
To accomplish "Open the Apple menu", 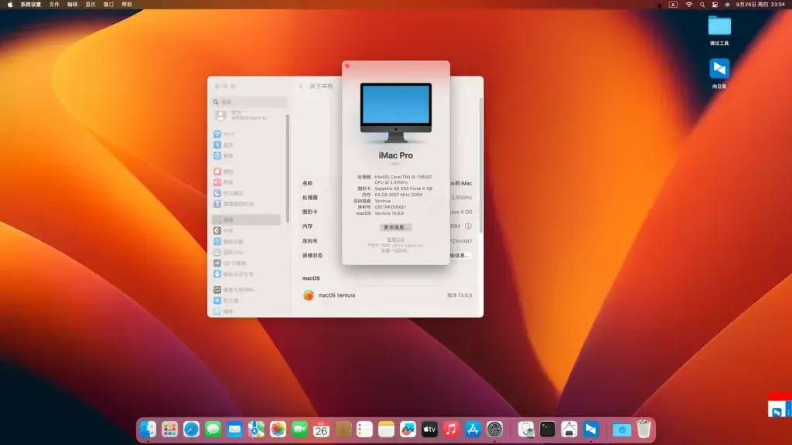I will click(9, 5).
